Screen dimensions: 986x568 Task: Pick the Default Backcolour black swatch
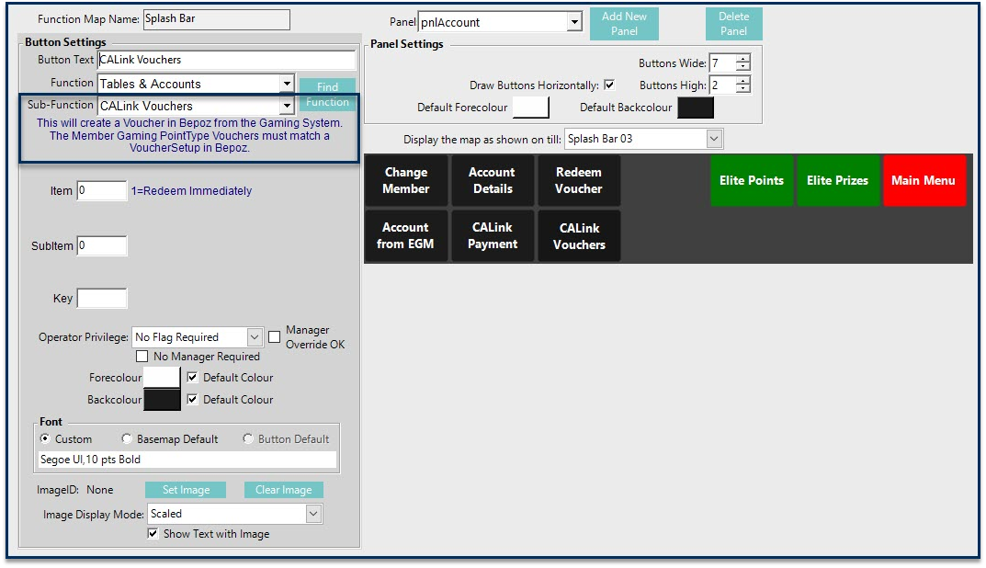point(695,108)
